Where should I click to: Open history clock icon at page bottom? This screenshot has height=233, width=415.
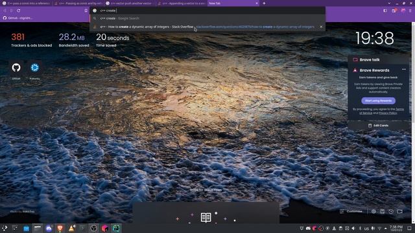(x=391, y=212)
